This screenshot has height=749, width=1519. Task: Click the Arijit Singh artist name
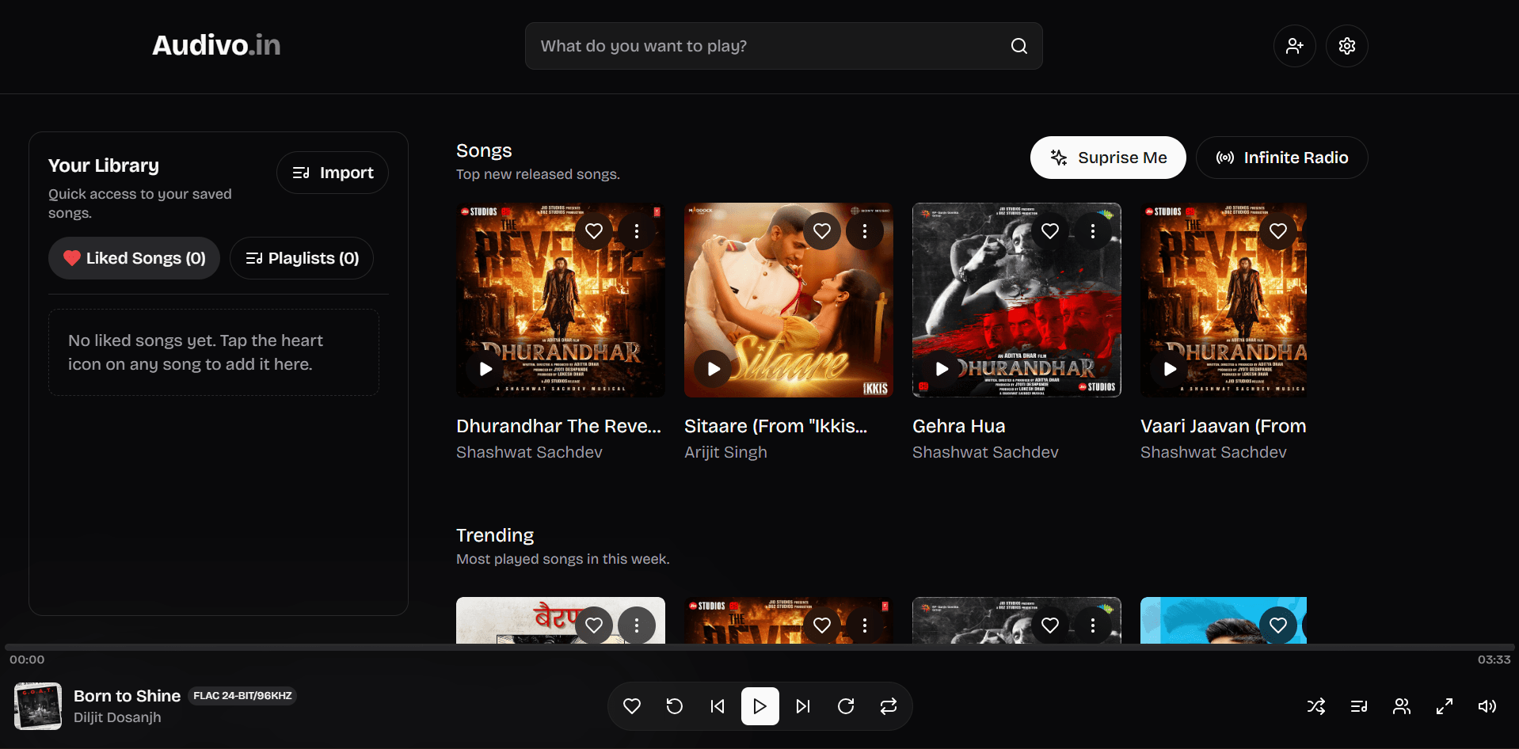(725, 452)
